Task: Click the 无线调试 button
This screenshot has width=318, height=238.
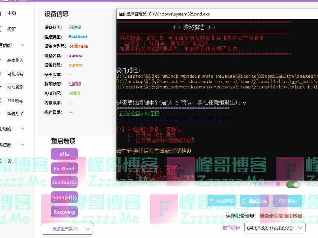Action: coord(221,201)
